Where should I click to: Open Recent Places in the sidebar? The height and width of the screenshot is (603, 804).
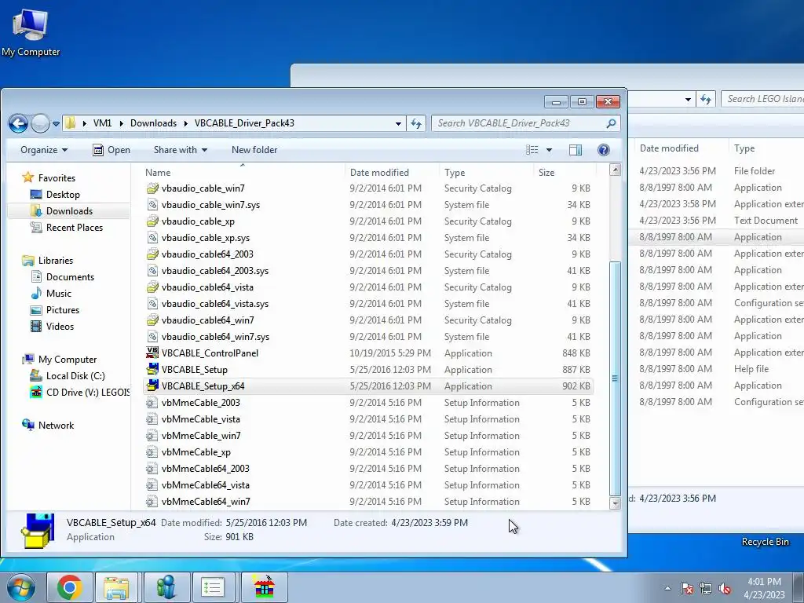tap(74, 227)
